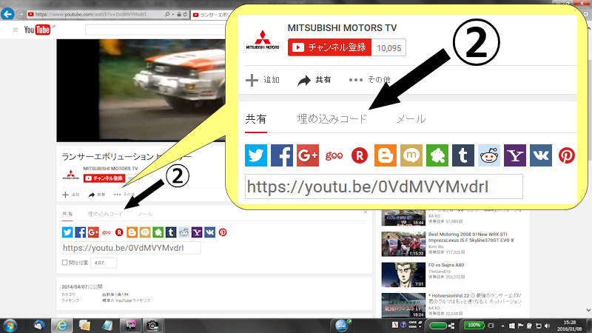Share to VK in the panel under the video

(210, 232)
